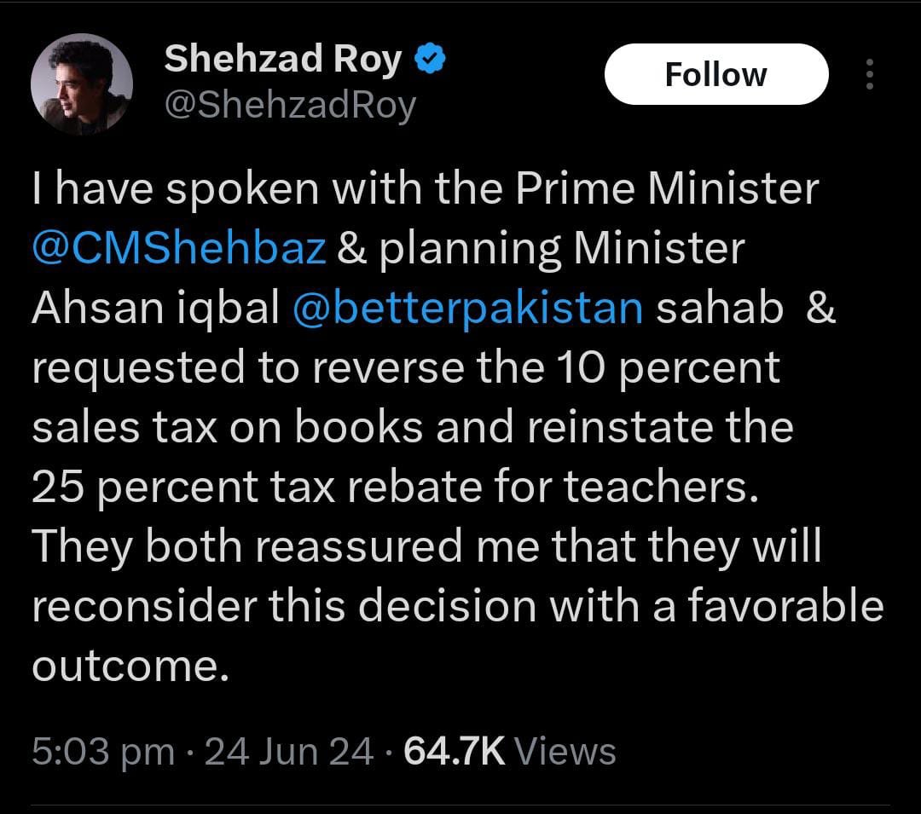
Task: Open the @CMShehbaz mention link
Action: [x=179, y=249]
